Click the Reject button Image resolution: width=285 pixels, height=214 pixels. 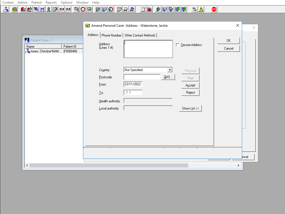[190, 93]
